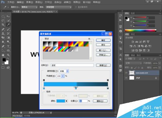Add a Vibrance adjustment triangle icon
Viewport: 162px width, 118px height.
click(x=148, y=42)
